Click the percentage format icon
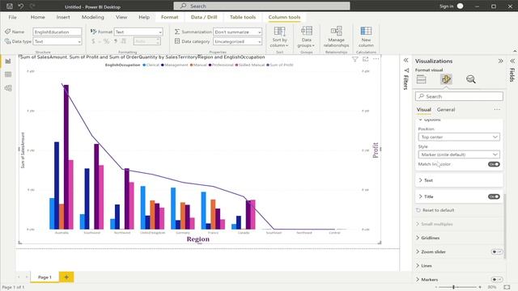The height and width of the screenshot is (291, 518). (106, 41)
